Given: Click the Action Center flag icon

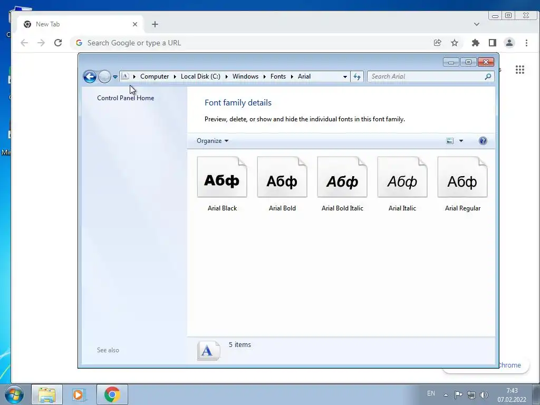Looking at the screenshot, I should coord(458,394).
